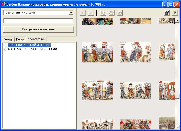181x131 pixels.
Task: Open the thumbnail with the sun symbol
Action: [x=135, y=52]
